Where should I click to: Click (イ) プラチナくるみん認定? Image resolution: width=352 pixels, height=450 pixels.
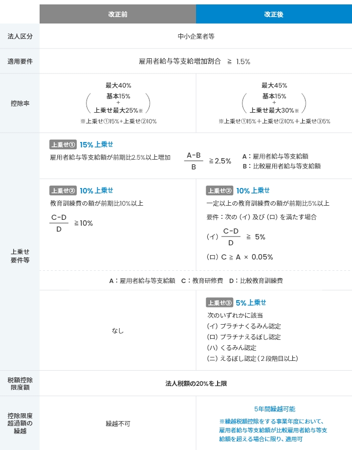[x=243, y=326]
